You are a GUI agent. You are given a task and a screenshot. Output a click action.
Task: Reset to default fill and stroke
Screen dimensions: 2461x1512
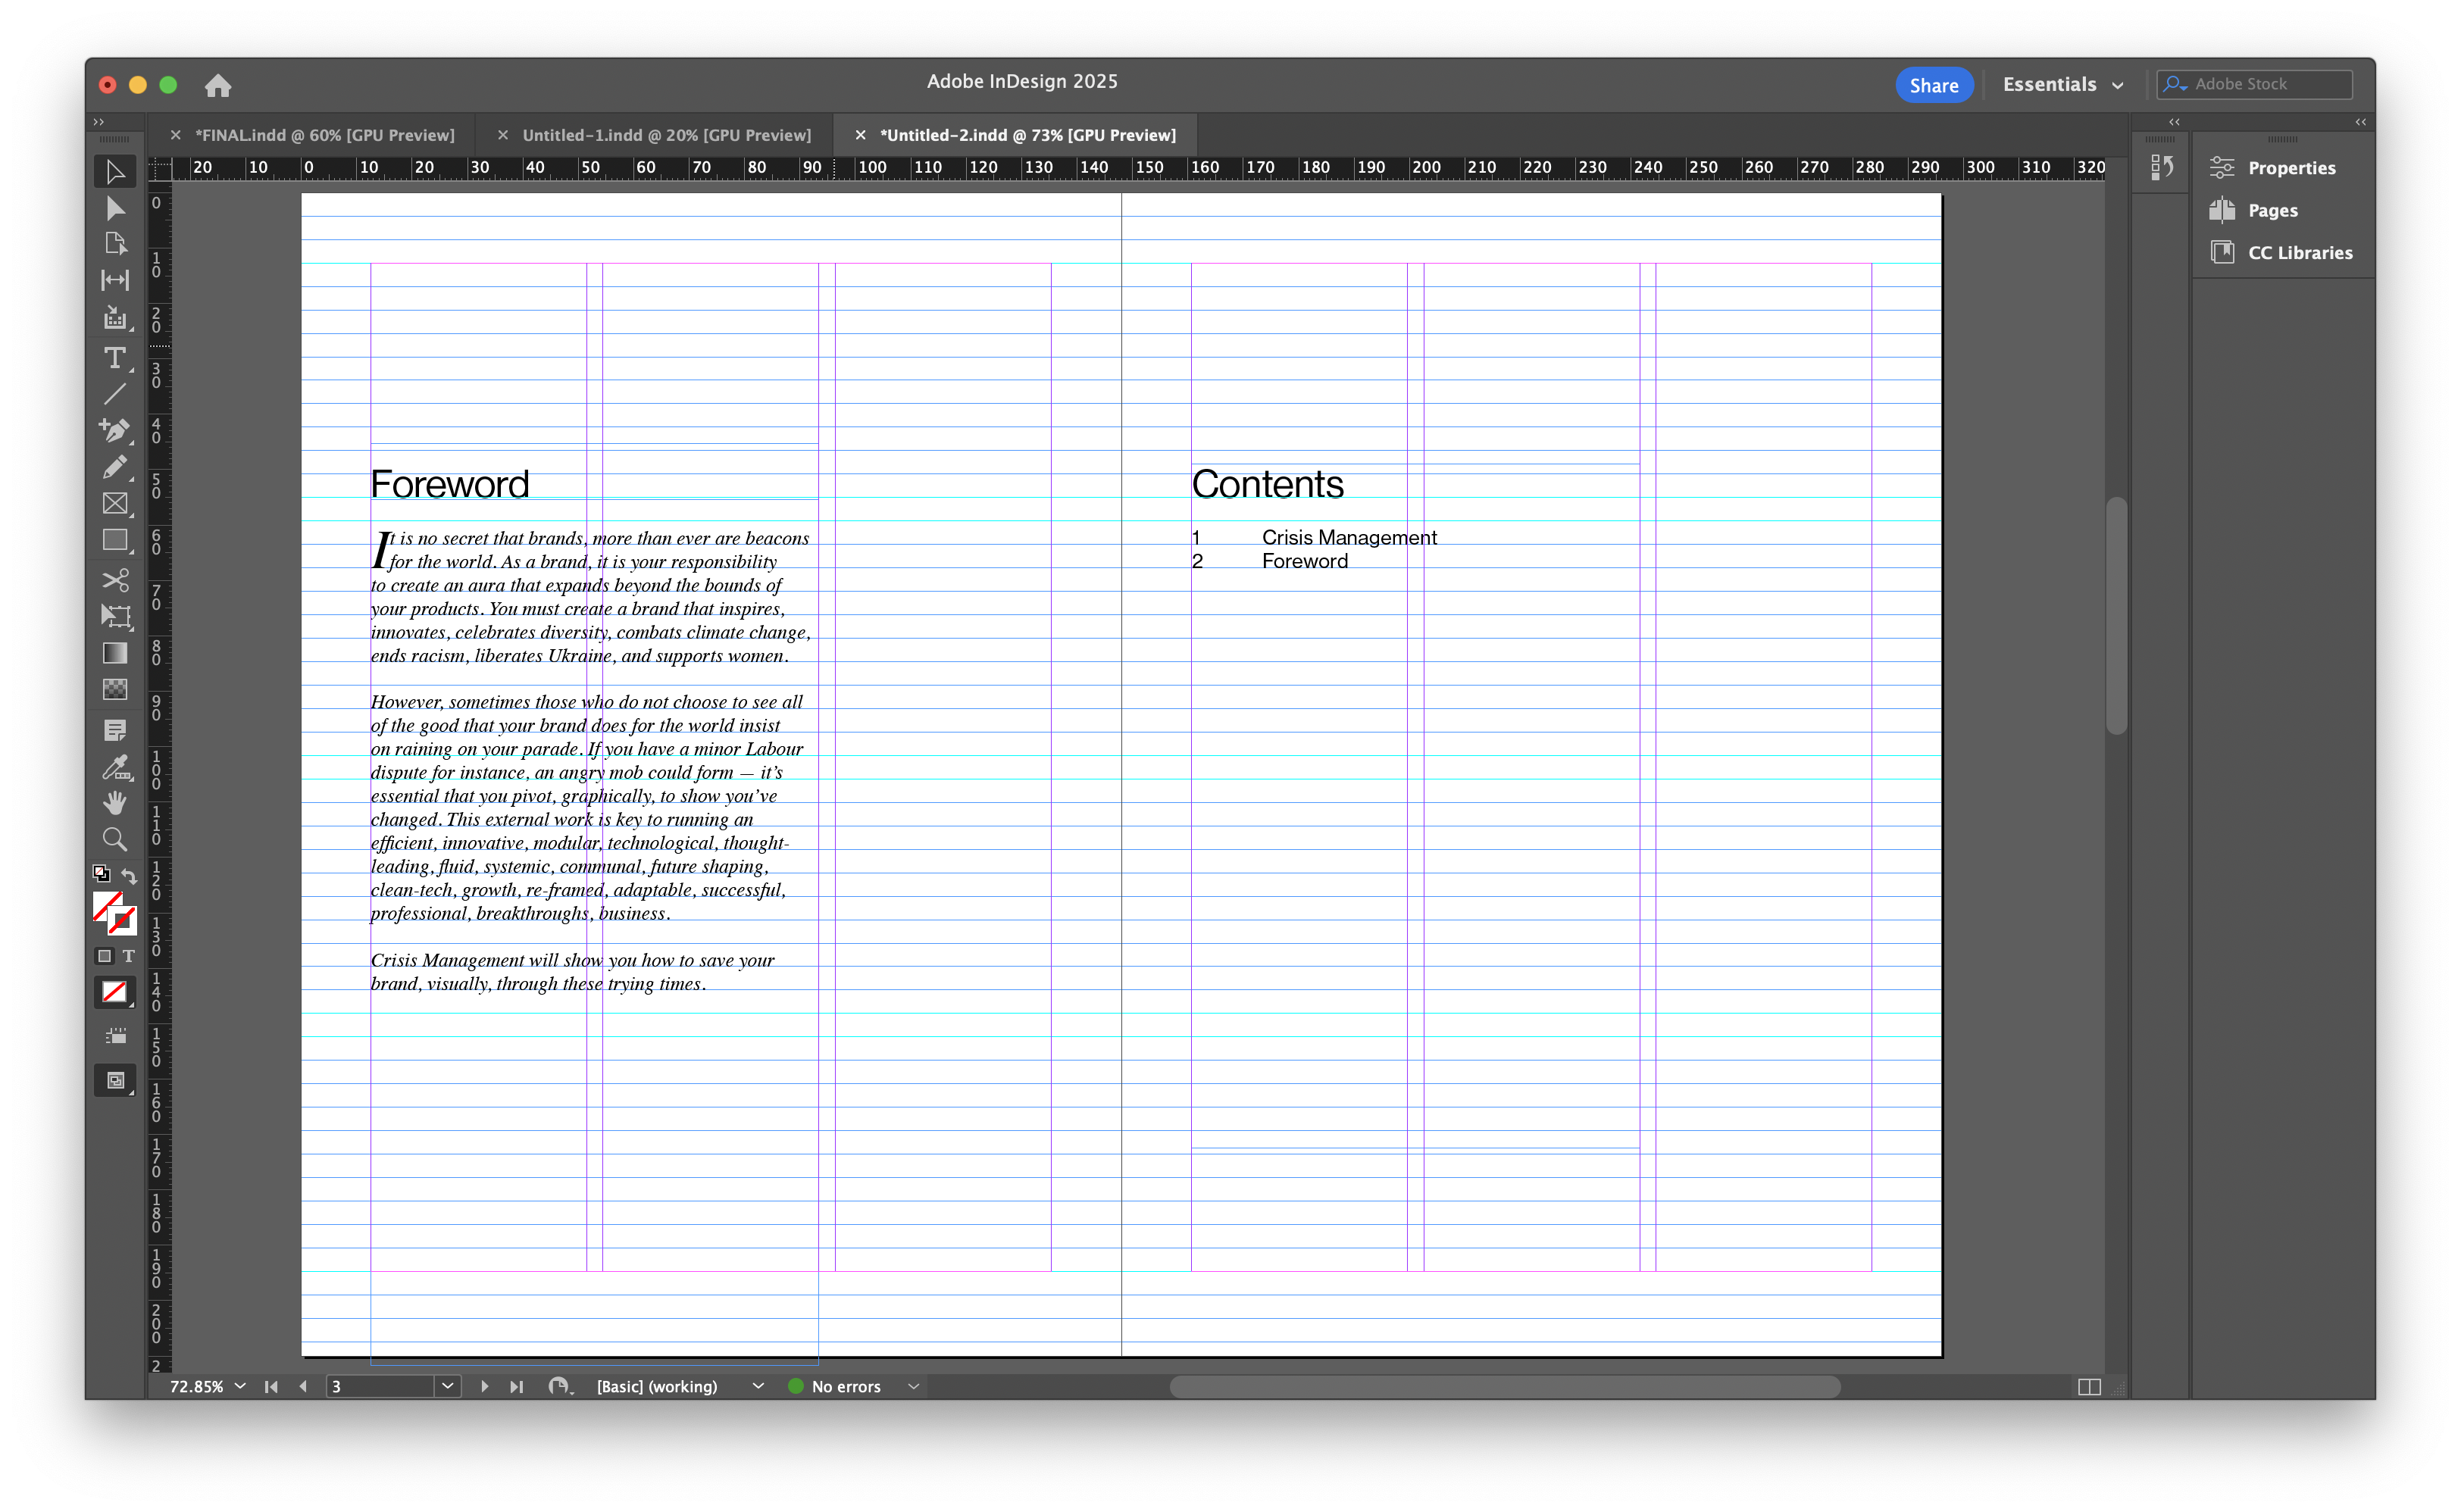(101, 873)
